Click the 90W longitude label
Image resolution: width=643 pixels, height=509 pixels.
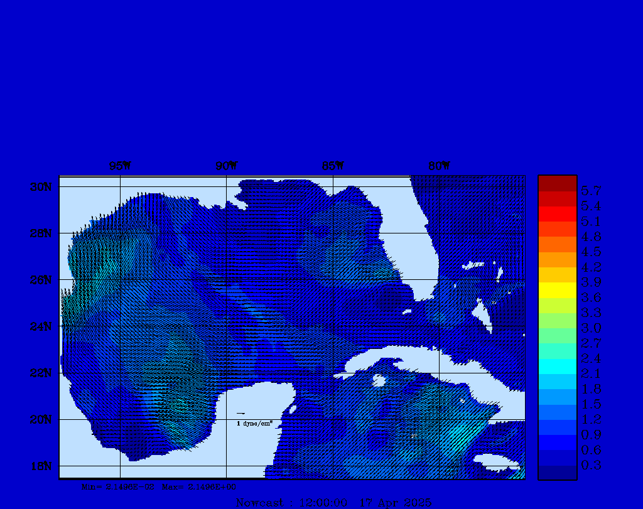tap(227, 166)
